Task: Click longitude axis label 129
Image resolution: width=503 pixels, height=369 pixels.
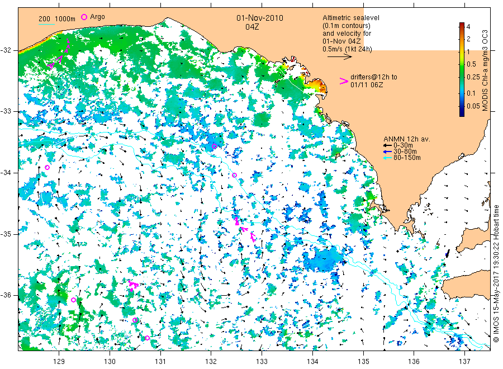Action: 59,362
